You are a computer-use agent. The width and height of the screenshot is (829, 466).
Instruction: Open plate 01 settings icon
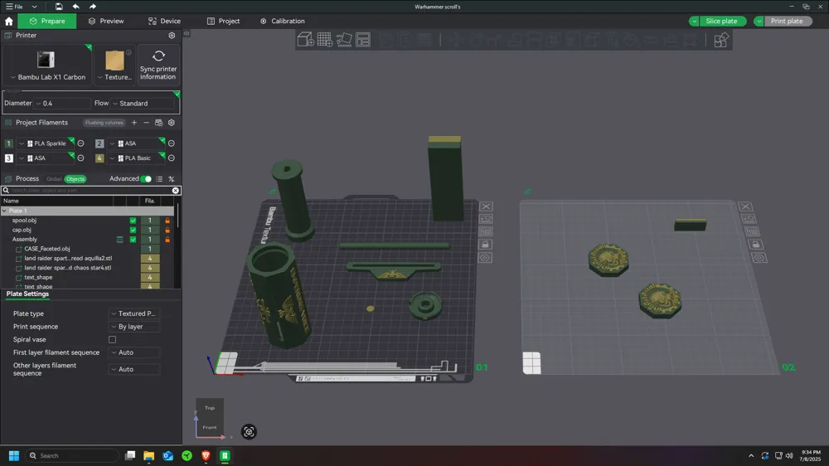pyautogui.click(x=485, y=258)
